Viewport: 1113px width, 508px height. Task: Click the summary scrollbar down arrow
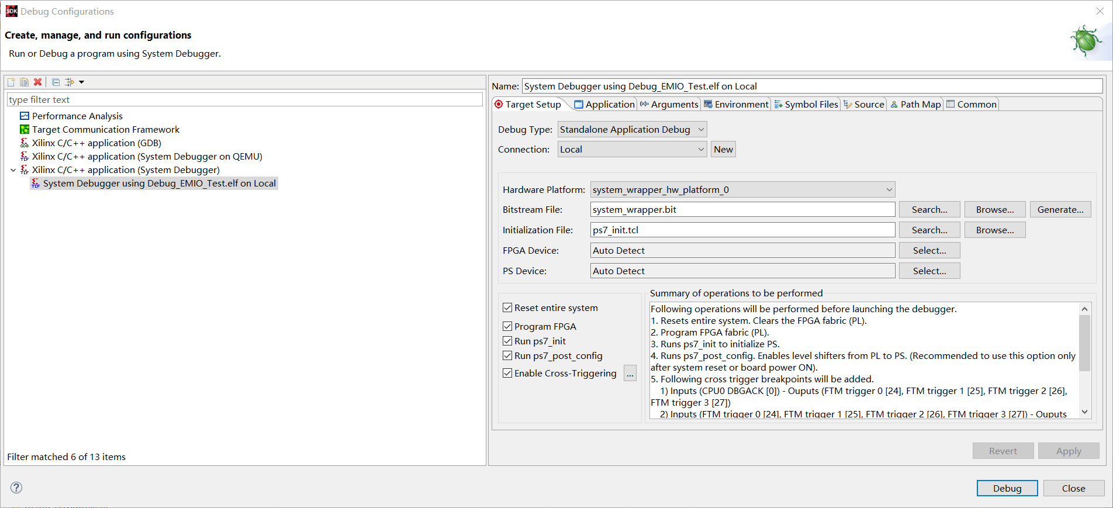(1084, 412)
